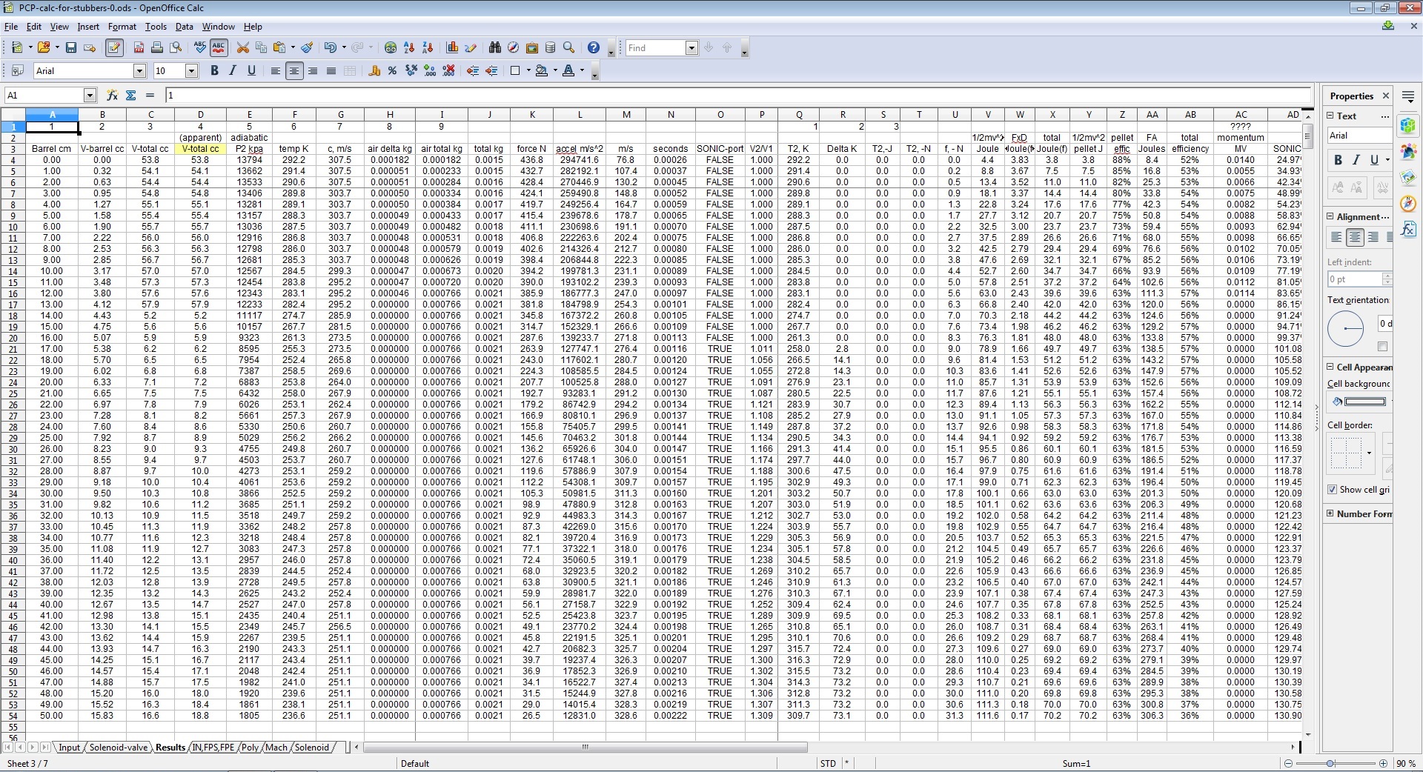Collapse the Text section in sidebar
This screenshot has width=1423, height=772.
[1330, 116]
